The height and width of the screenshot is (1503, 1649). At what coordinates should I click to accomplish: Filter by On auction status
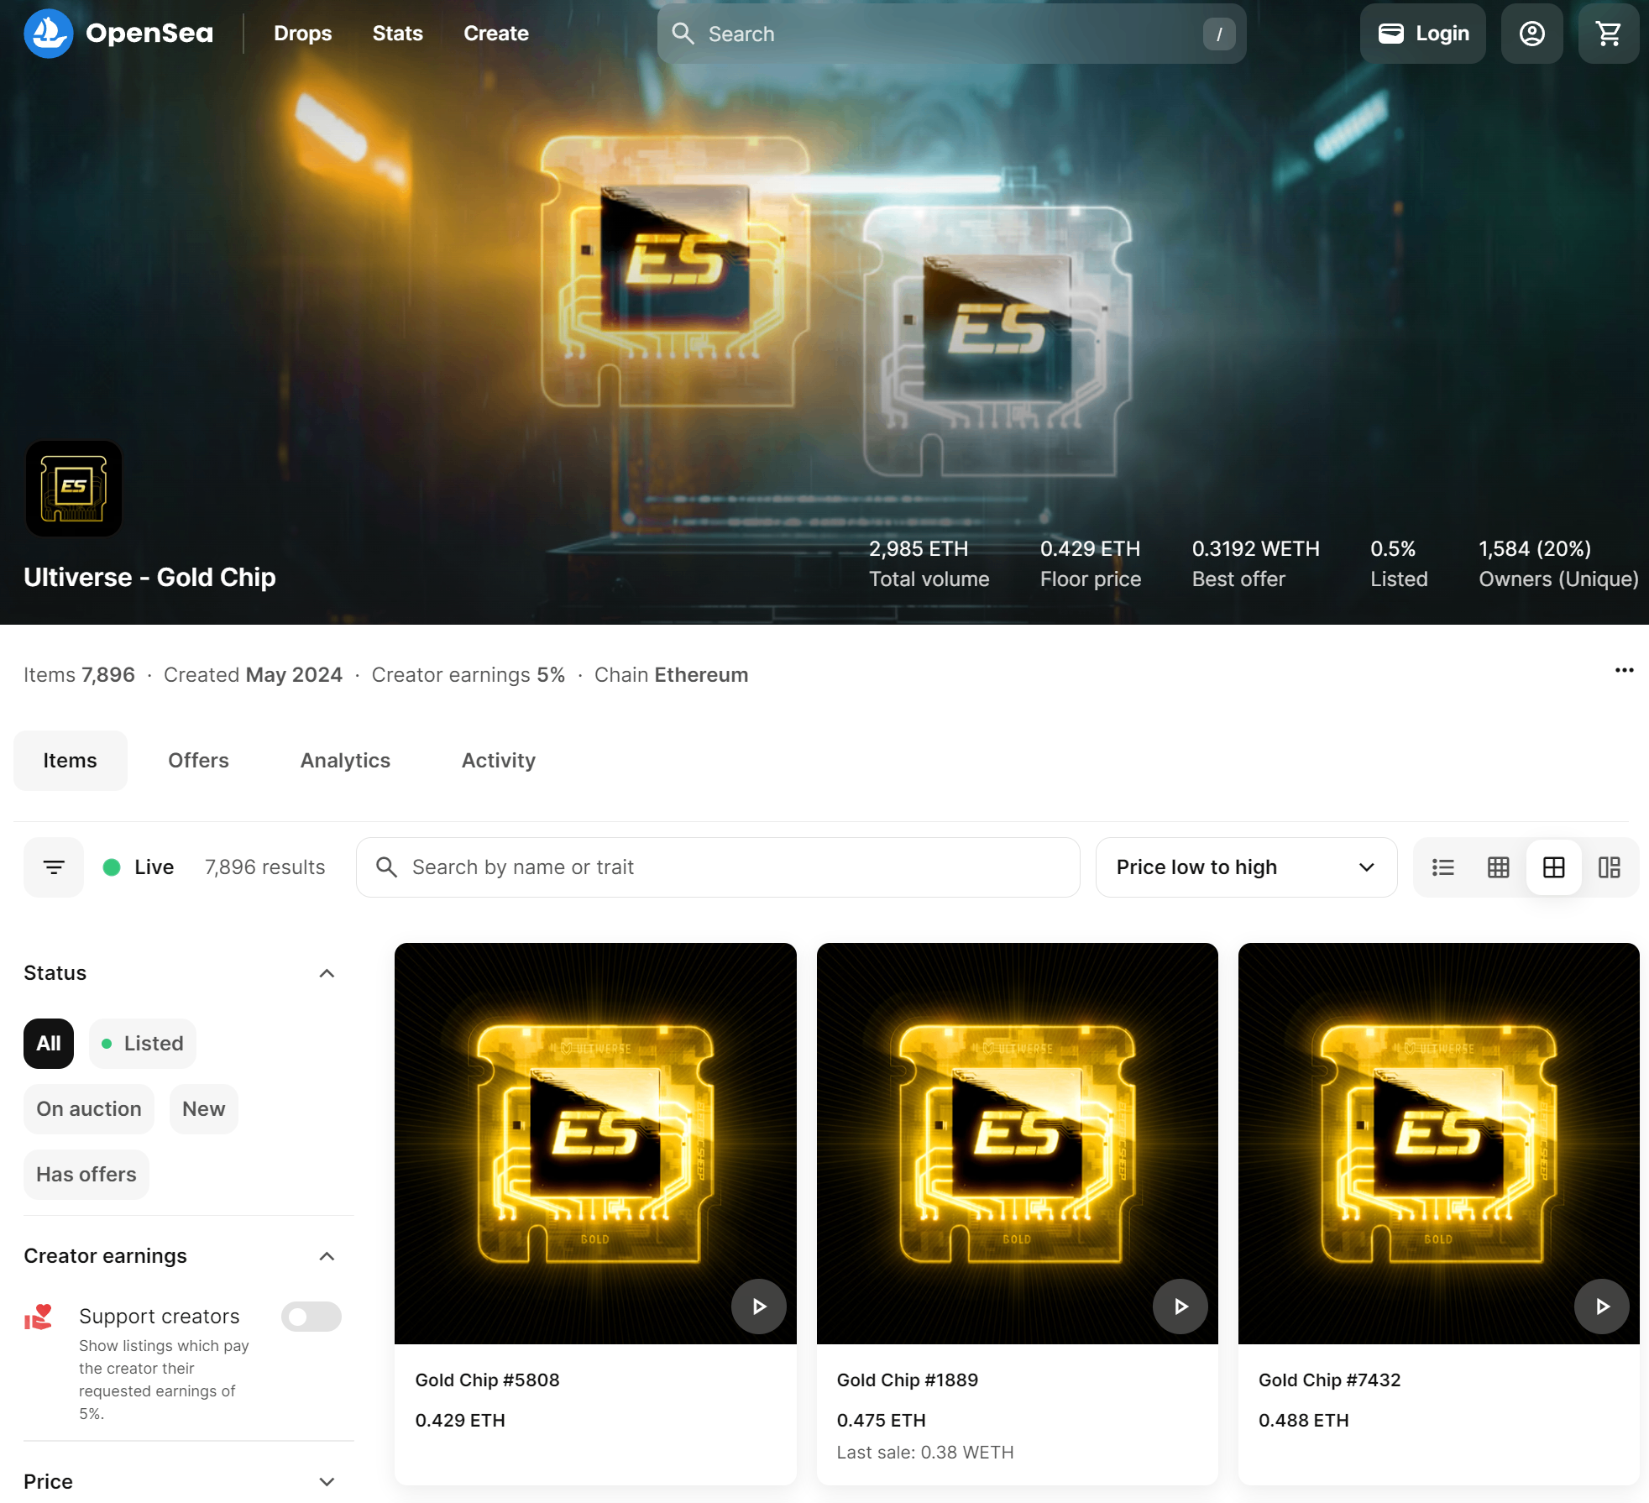click(x=89, y=1109)
